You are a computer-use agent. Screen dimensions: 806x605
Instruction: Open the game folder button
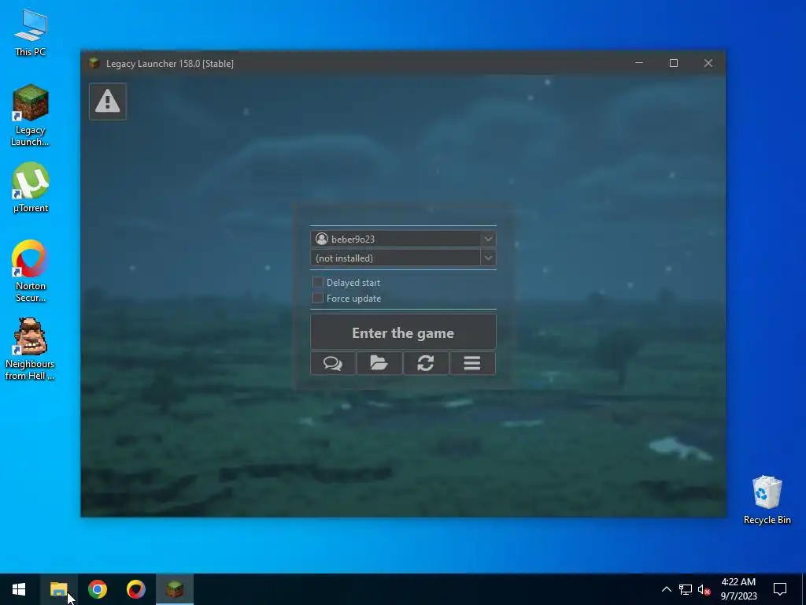pos(379,363)
